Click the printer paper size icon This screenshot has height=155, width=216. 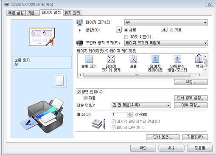pyautogui.click(x=80, y=43)
